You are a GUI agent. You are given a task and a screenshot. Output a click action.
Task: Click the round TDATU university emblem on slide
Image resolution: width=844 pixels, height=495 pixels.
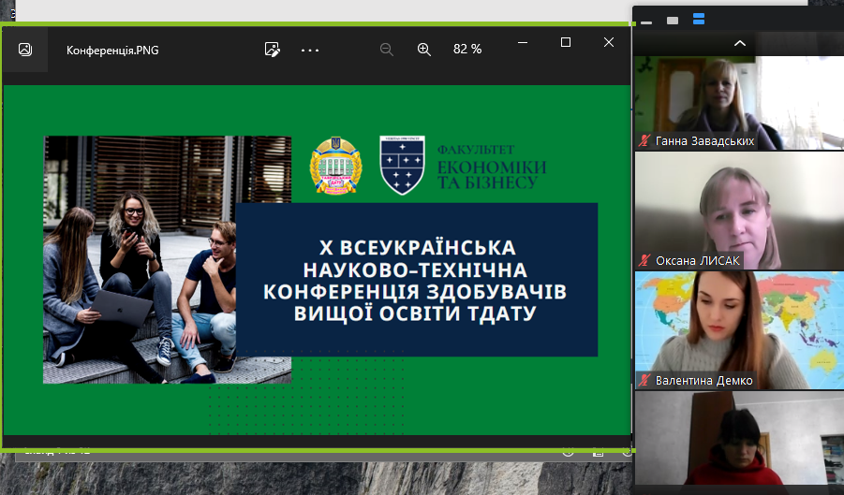coord(336,166)
